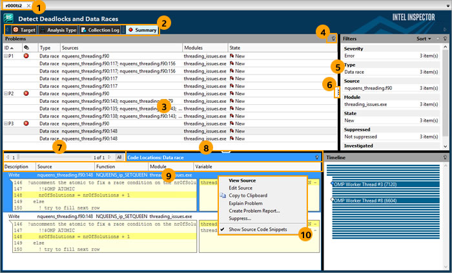
Task: Open the Sort dropdown in Filters
Action: [x=424, y=39]
